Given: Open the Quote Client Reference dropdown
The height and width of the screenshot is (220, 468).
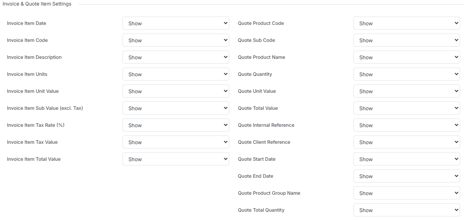Looking at the screenshot, I should (407, 142).
